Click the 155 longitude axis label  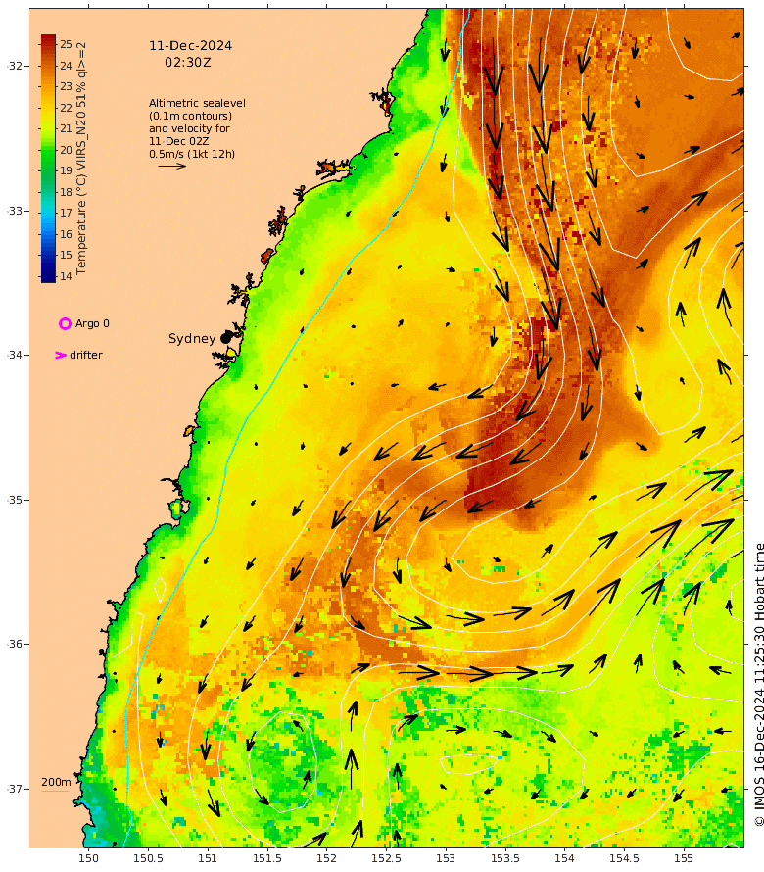[x=684, y=858]
